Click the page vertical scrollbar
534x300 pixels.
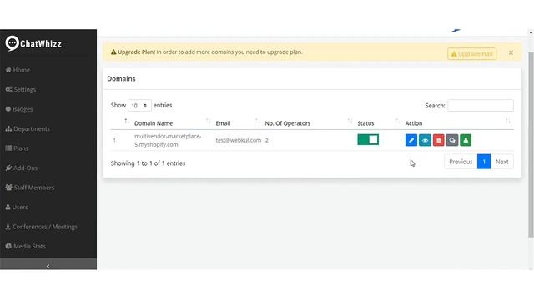pyautogui.click(x=531, y=144)
